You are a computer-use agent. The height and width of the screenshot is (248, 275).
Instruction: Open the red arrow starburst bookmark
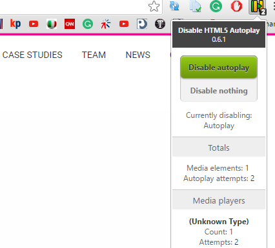(x=106, y=24)
